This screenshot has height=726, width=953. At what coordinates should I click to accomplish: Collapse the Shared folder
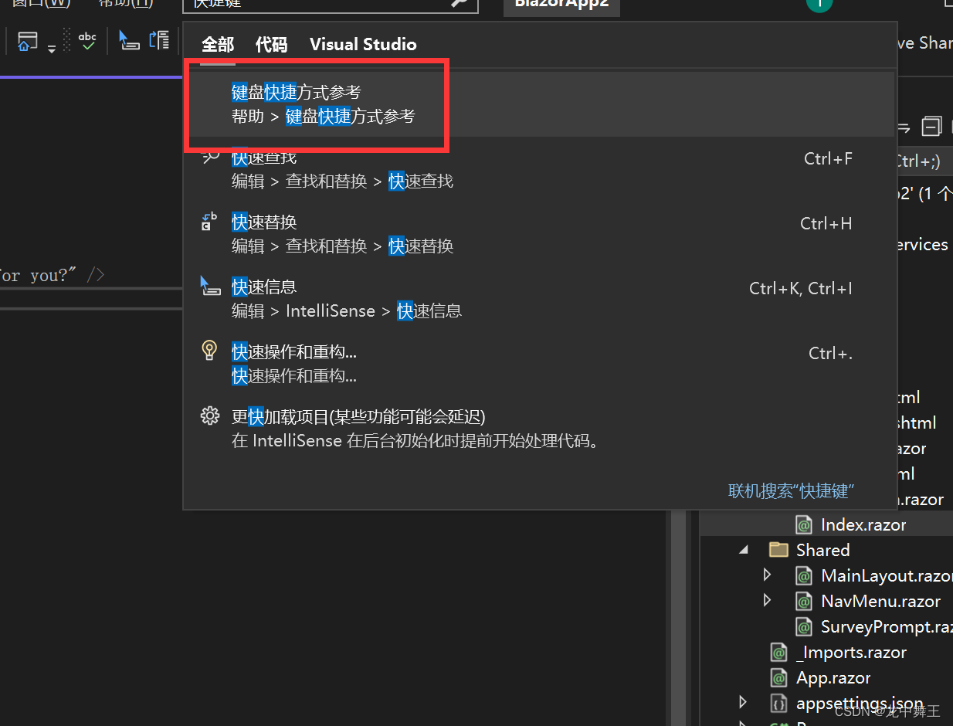(744, 550)
